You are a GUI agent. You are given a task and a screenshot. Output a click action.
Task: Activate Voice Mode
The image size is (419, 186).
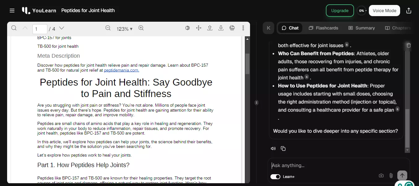[x=384, y=11]
